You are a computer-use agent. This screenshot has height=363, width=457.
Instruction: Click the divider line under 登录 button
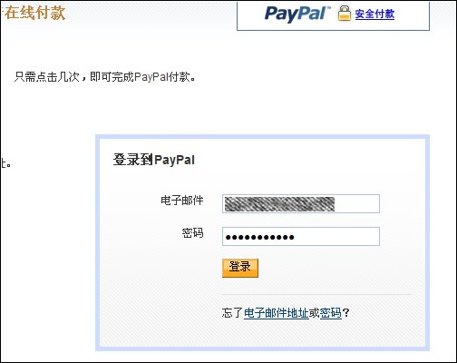316,294
